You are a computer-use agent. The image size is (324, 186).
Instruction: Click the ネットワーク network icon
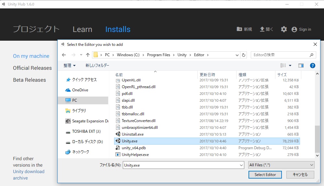68,152
